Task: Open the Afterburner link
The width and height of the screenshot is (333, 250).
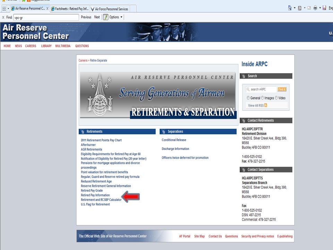Action: 88,145
